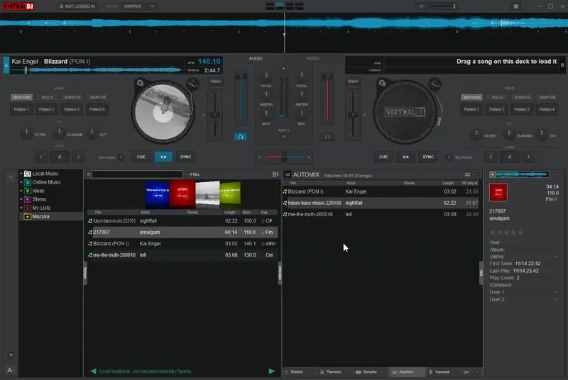Open browser options list icon
The height and width of the screenshot is (380, 568).
point(275,174)
